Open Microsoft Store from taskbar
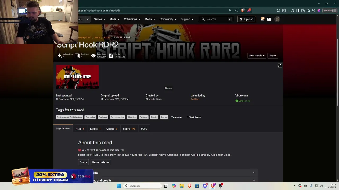This screenshot has height=190, width=339. coord(197,186)
